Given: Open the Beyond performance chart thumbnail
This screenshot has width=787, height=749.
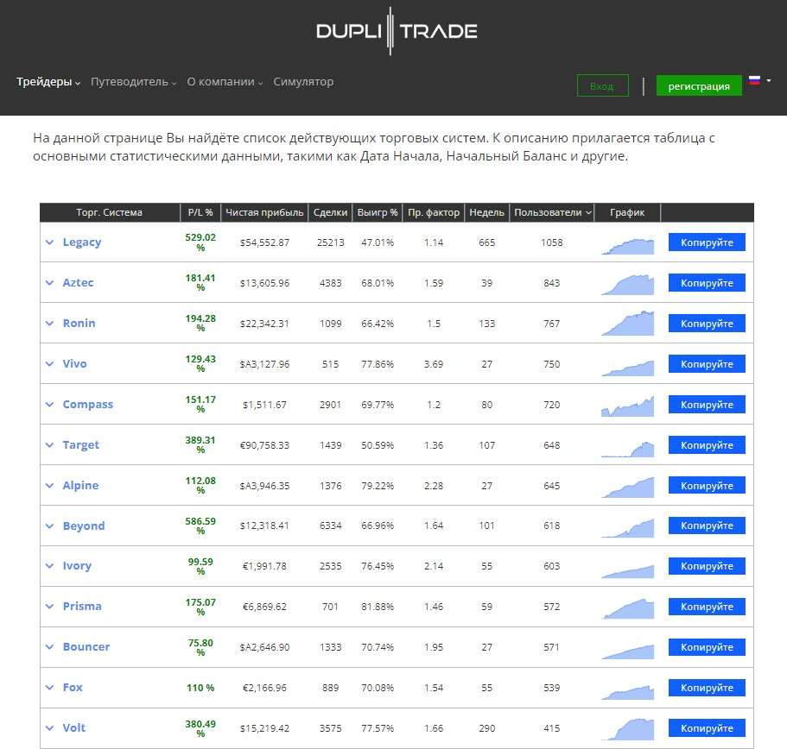Looking at the screenshot, I should 627,528.
